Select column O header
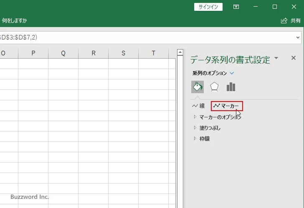The height and width of the screenshot is (208, 304). (9, 53)
